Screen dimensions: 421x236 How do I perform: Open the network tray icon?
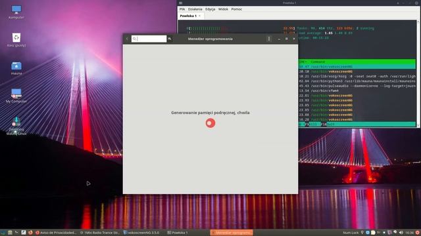(395, 233)
